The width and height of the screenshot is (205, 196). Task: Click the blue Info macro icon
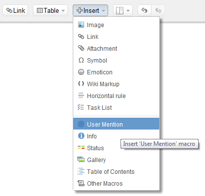81,136
